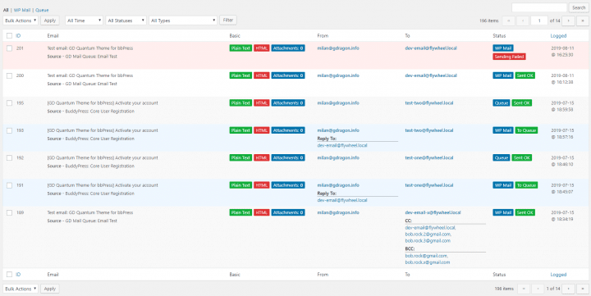Open the top Bulk Actions dropdown
Viewport: 591px width, 296px height.
pyautogui.click(x=21, y=20)
